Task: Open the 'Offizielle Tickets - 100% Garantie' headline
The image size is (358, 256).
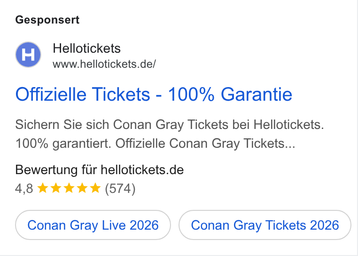Action: pos(154,94)
